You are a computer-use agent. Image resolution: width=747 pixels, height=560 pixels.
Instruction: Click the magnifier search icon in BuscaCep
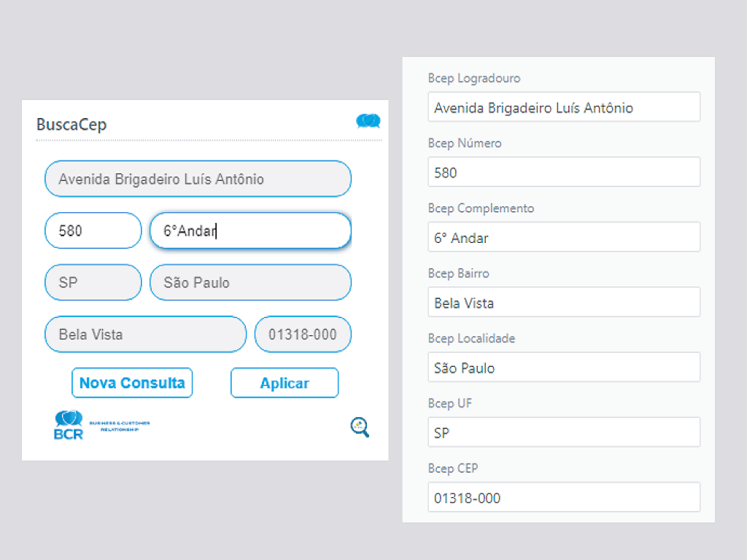[x=360, y=427]
